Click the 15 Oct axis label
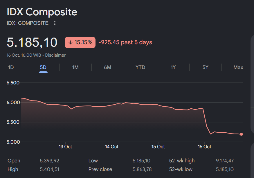 pyautogui.click(x=158, y=147)
